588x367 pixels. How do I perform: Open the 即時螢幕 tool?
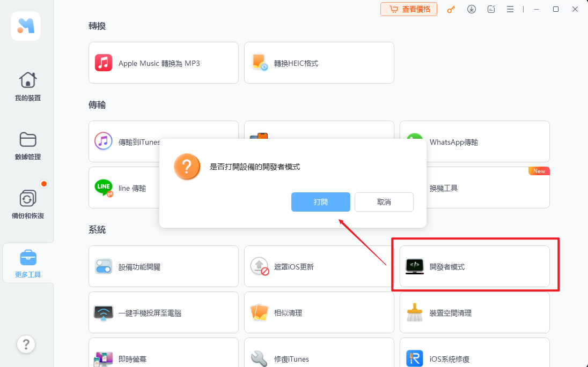pyautogui.click(x=164, y=353)
